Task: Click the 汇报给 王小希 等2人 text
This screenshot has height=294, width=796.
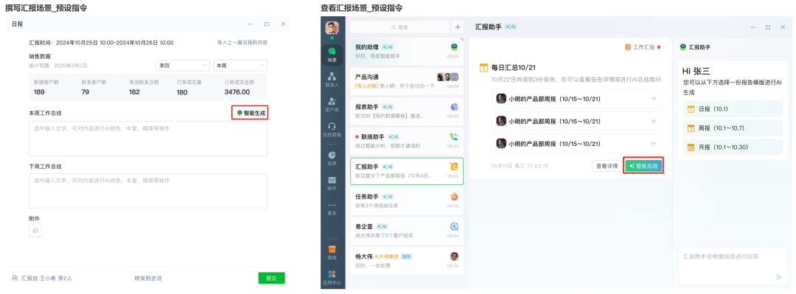Action: 46,279
